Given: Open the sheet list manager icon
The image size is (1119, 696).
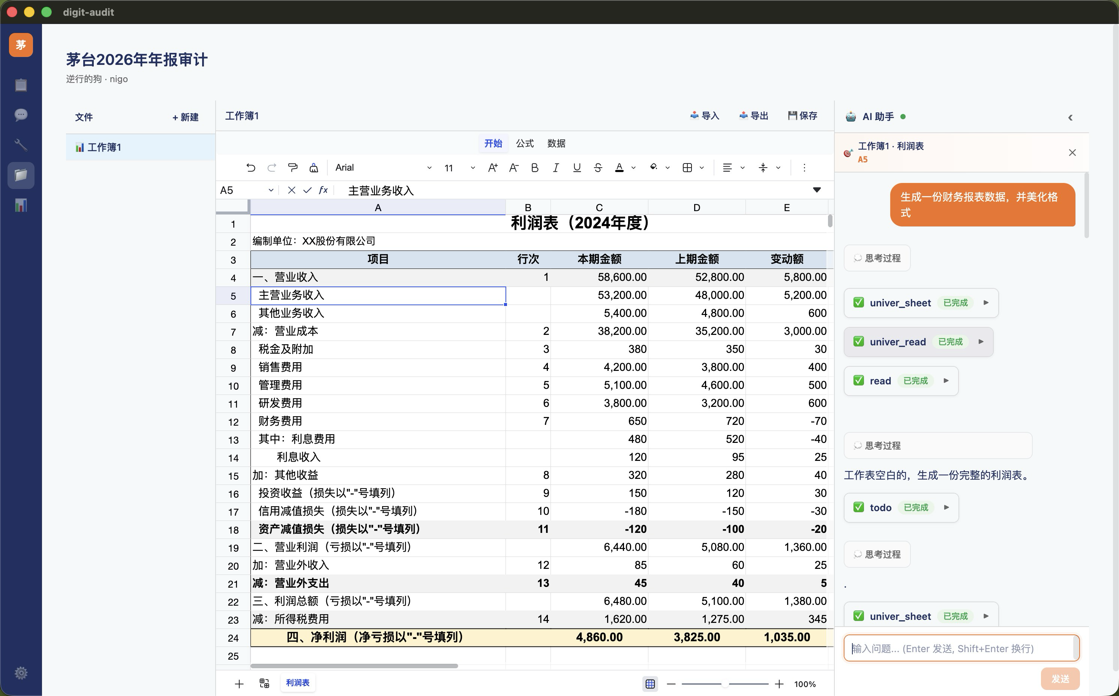Looking at the screenshot, I should point(264,683).
